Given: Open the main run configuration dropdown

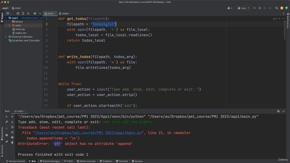Looking at the screenshot, I should (x=243, y=8).
